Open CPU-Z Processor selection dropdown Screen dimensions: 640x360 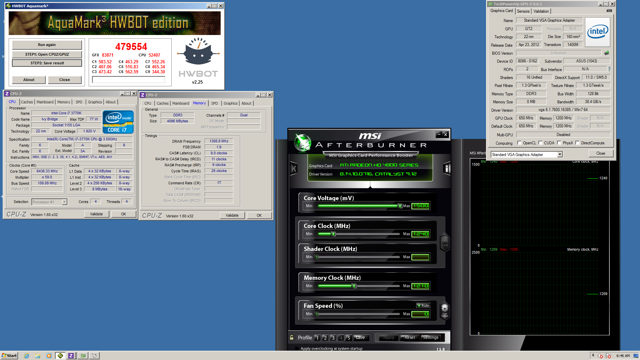click(64, 202)
